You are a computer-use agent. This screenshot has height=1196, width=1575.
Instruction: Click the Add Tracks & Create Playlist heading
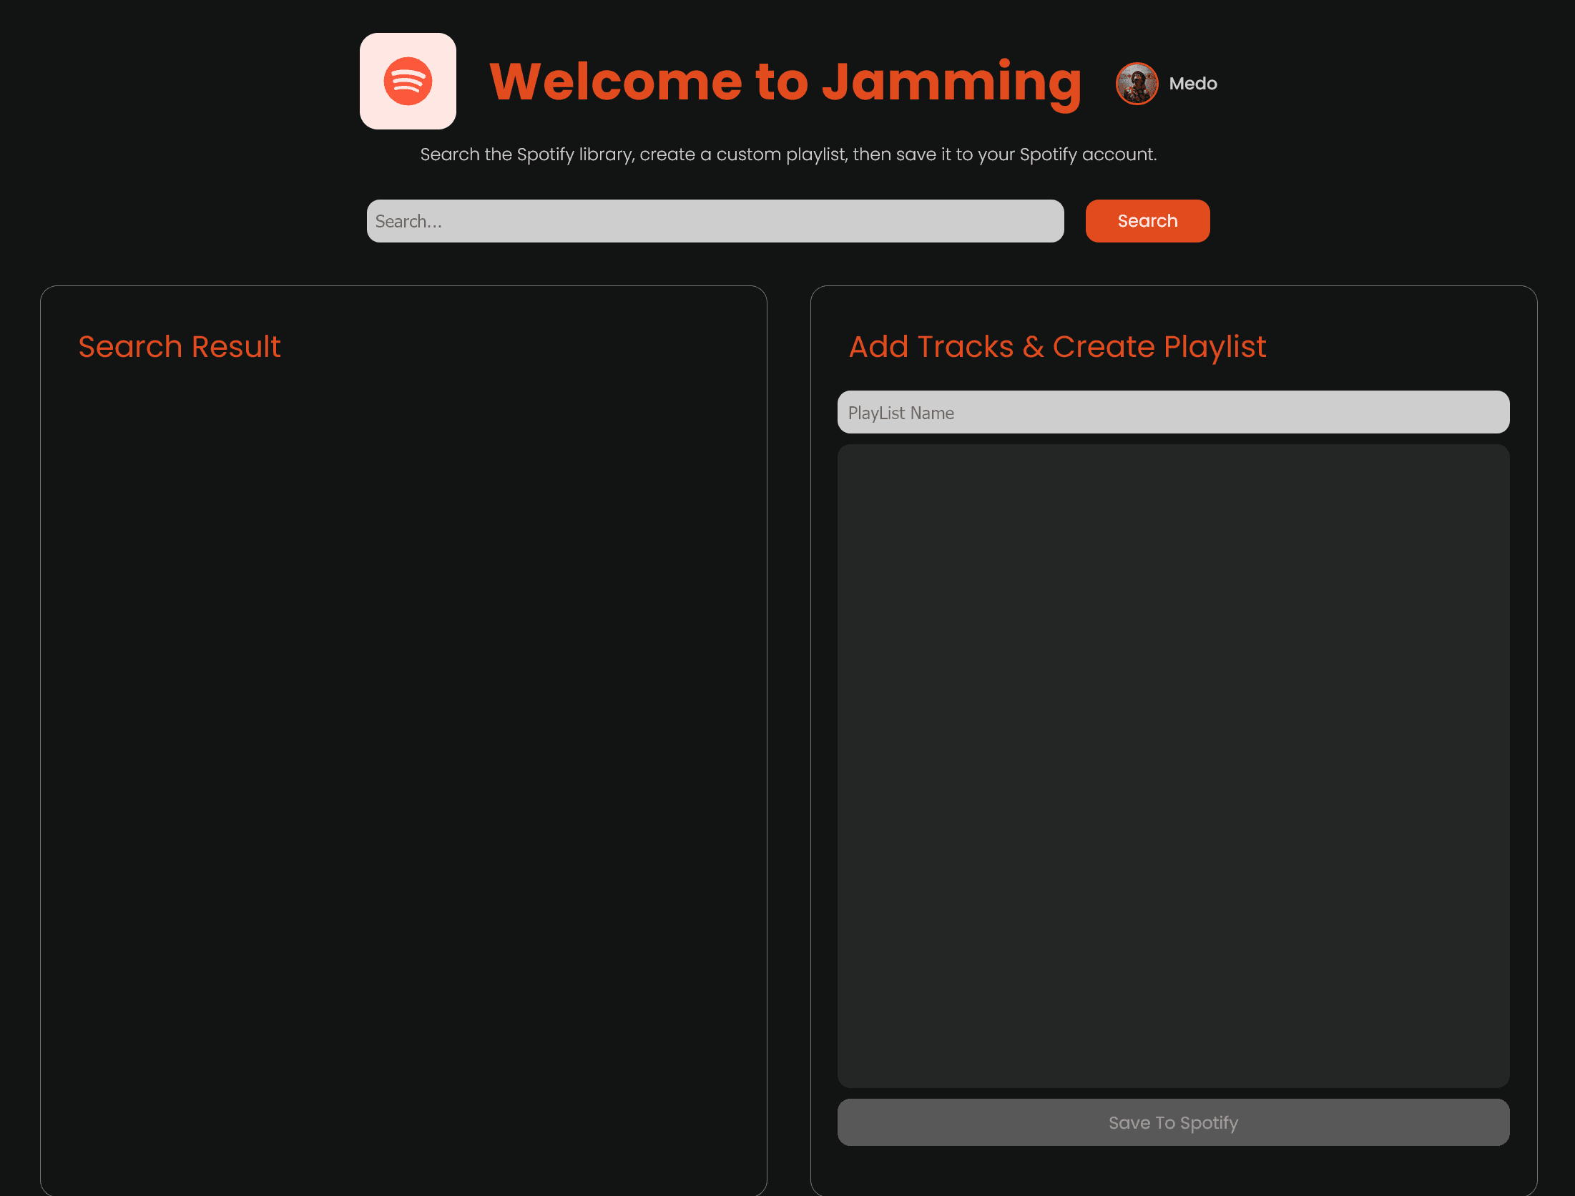click(x=1057, y=347)
